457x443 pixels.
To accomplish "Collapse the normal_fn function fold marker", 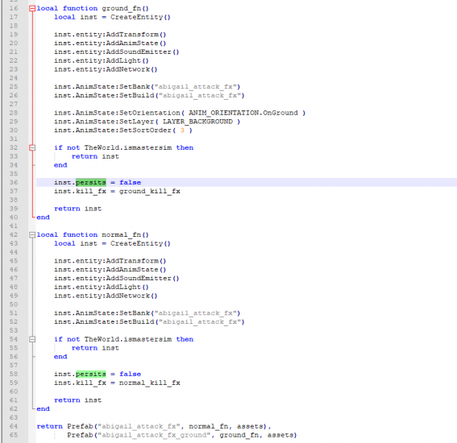I will coord(32,234).
